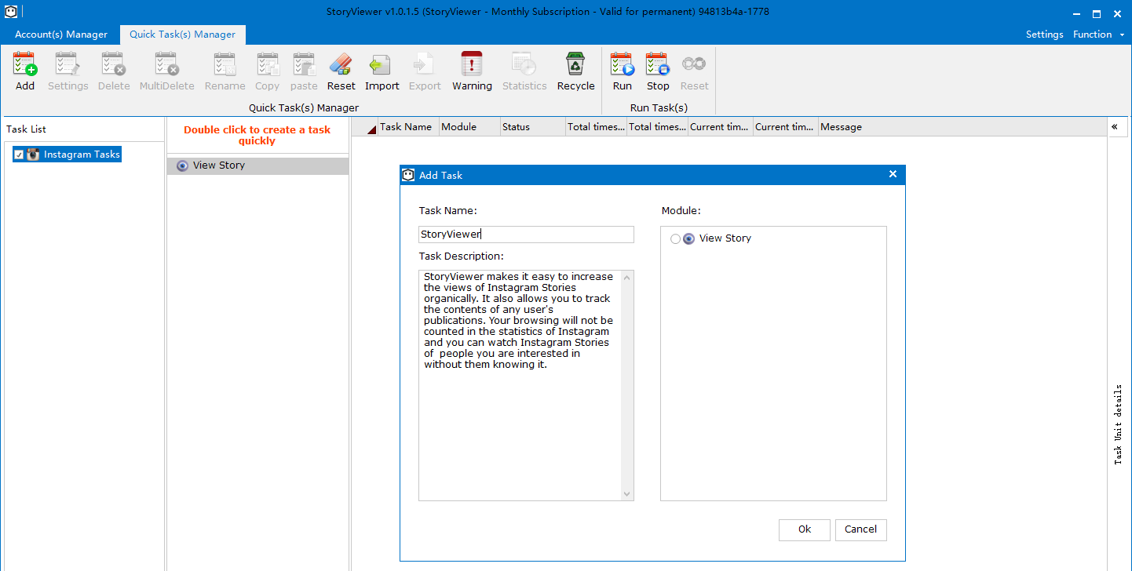Click the Delete task toolbar icon
This screenshot has width=1132, height=571.
point(114,64)
